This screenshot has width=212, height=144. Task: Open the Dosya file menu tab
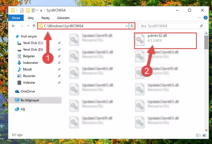[16, 18]
